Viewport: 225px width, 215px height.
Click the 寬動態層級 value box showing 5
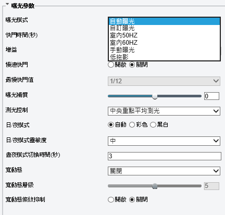tap(211, 186)
